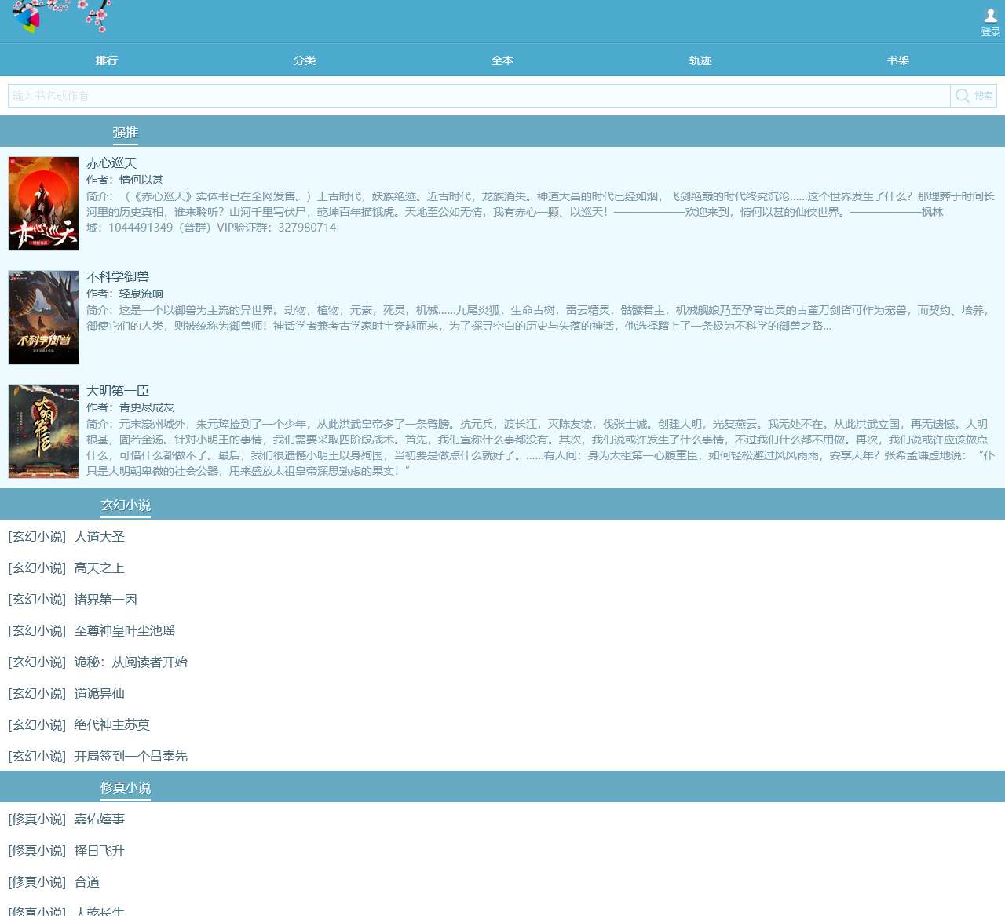
Task: Open the 修真小说 section header
Action: tap(126, 787)
